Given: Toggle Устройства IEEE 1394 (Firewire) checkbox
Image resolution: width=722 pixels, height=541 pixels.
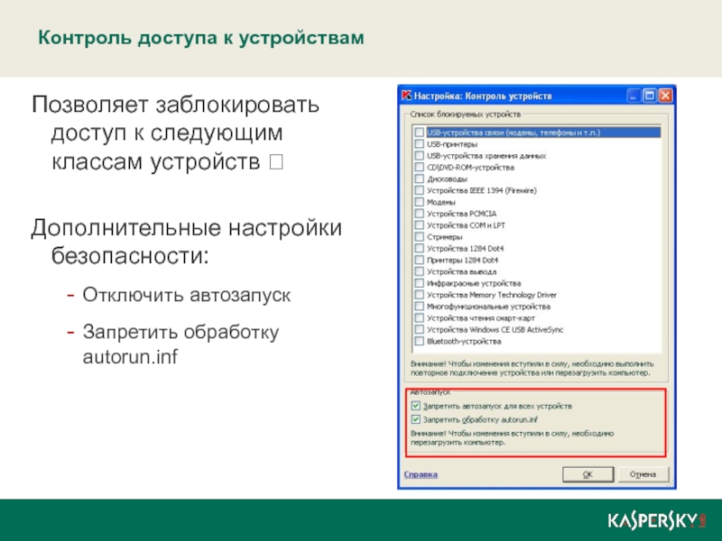Looking at the screenshot, I should tap(419, 190).
